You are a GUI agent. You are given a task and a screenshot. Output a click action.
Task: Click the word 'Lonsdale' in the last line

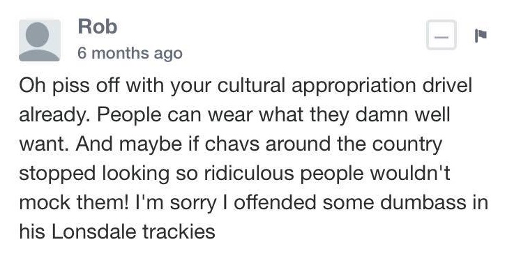click(93, 232)
